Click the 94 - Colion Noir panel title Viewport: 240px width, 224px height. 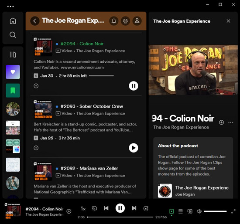point(183,119)
